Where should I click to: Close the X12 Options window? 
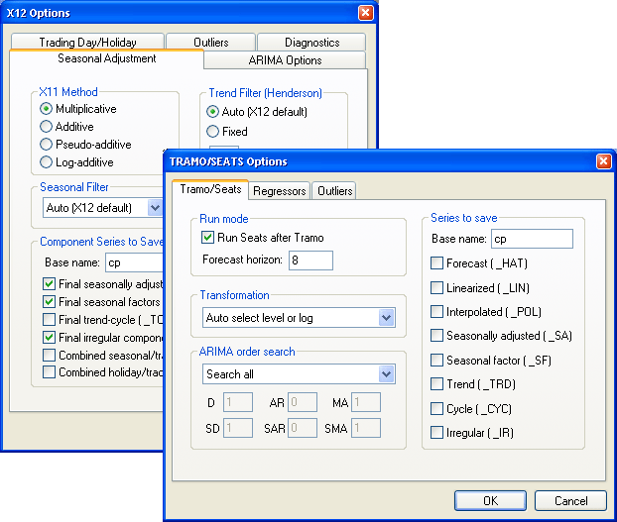point(365,13)
